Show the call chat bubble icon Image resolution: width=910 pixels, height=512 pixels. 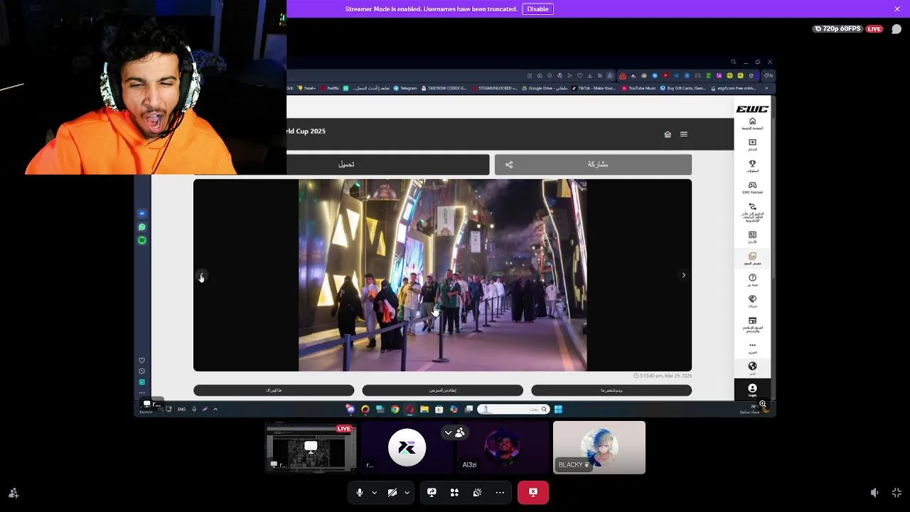point(896,29)
